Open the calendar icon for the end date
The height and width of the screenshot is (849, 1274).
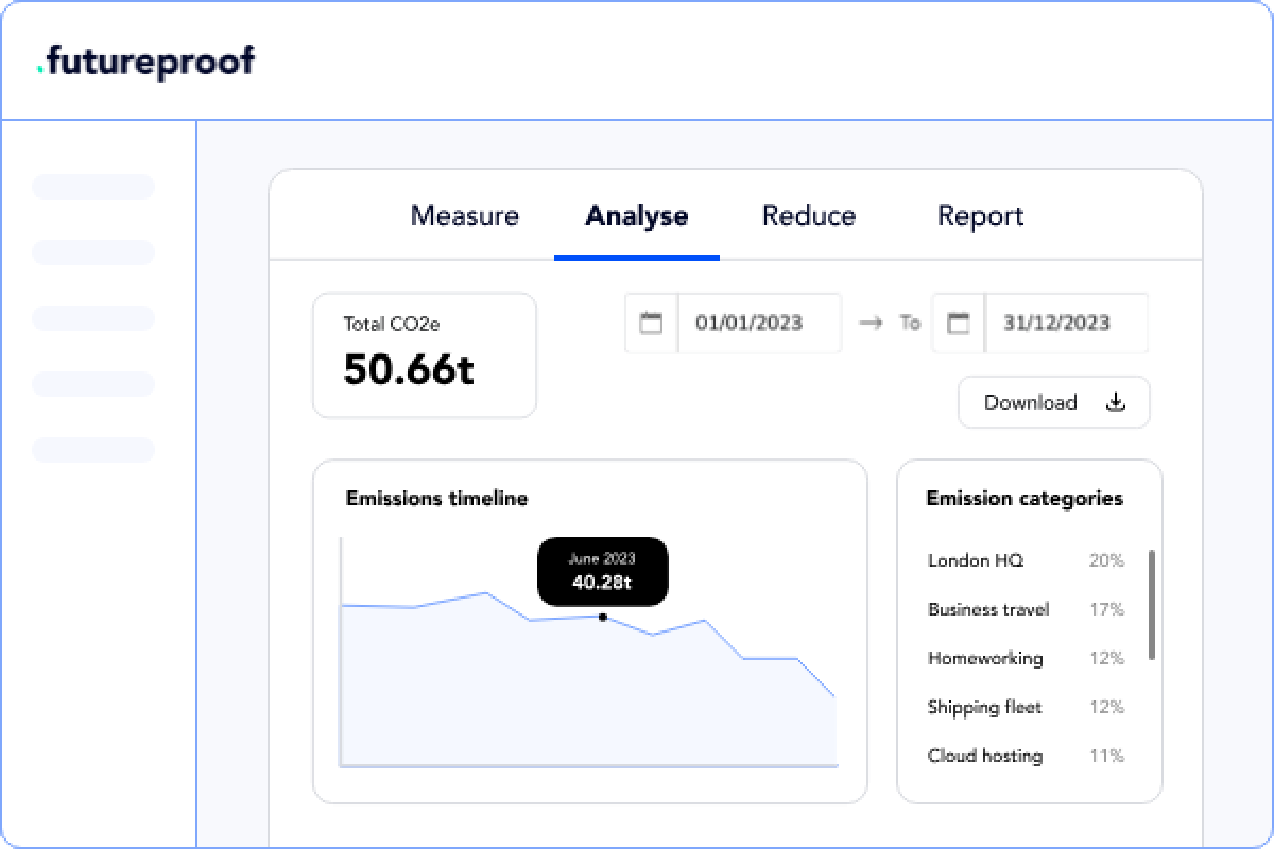tap(957, 323)
